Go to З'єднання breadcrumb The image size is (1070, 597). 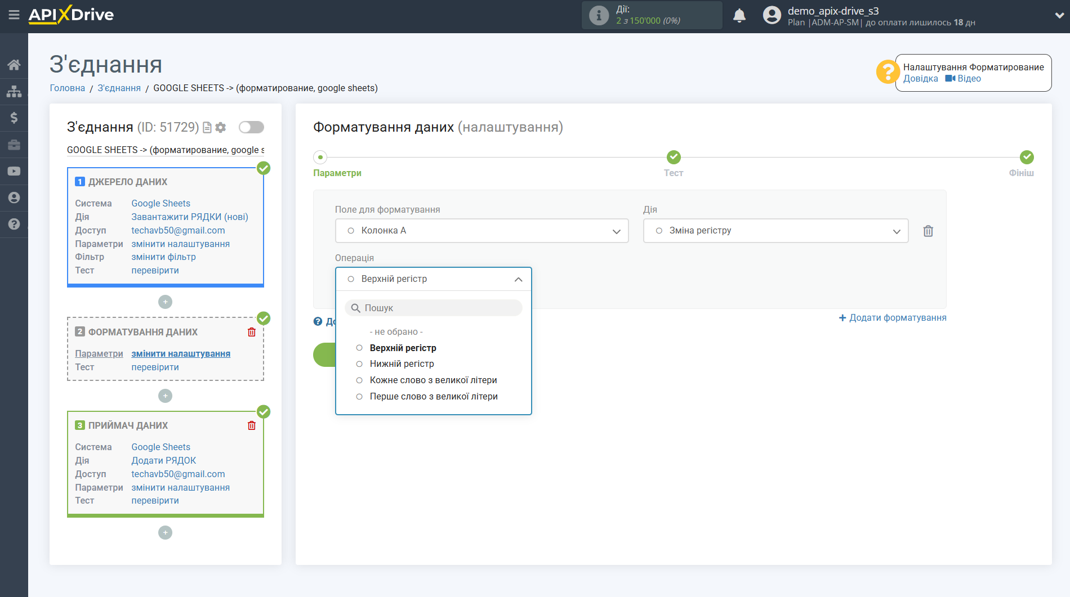[x=119, y=88]
